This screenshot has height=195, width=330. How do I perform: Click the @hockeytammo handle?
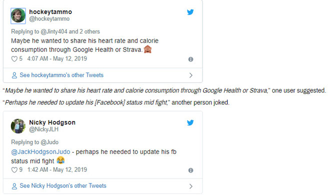49,19
